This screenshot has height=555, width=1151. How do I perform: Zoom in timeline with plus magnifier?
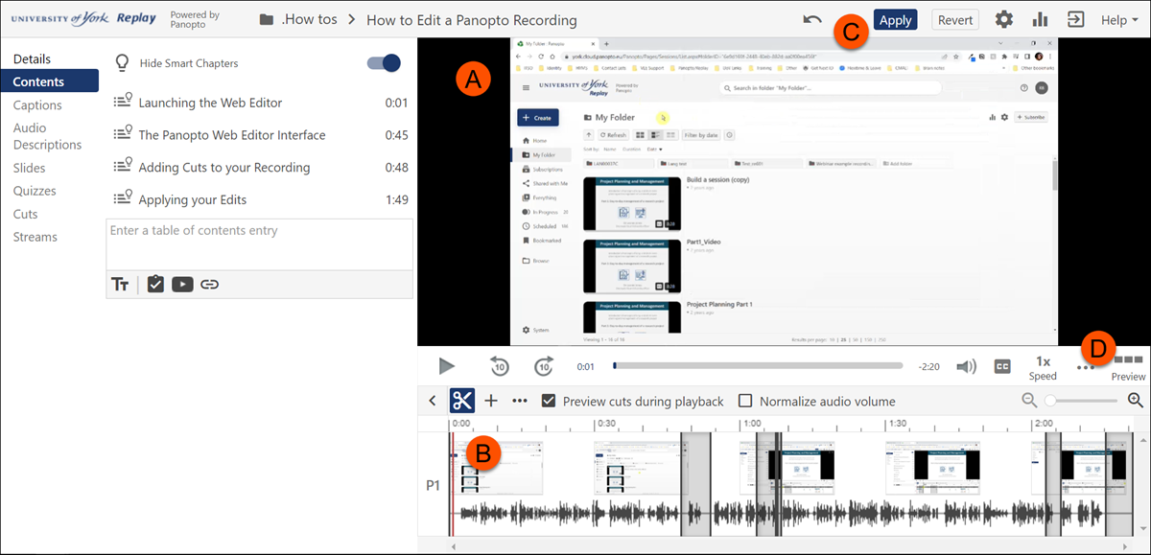click(1136, 401)
